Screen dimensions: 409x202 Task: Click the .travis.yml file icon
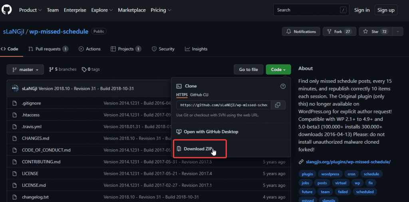pos(15,127)
